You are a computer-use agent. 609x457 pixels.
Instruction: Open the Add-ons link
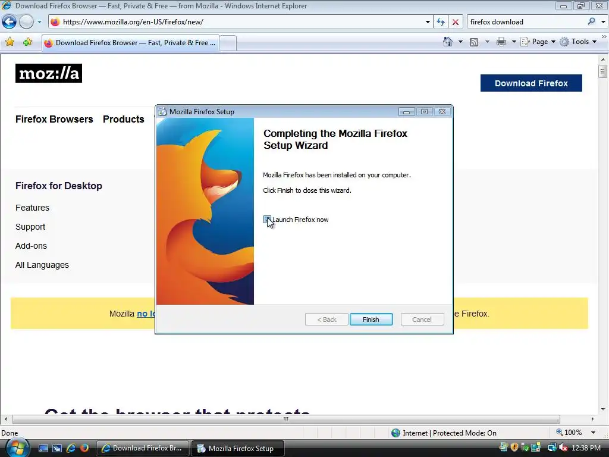pos(31,246)
